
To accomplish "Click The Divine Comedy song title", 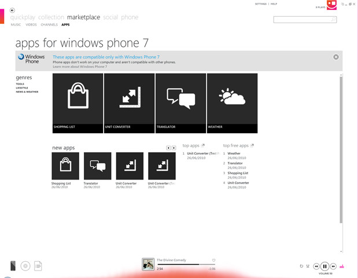I will click(171, 260).
